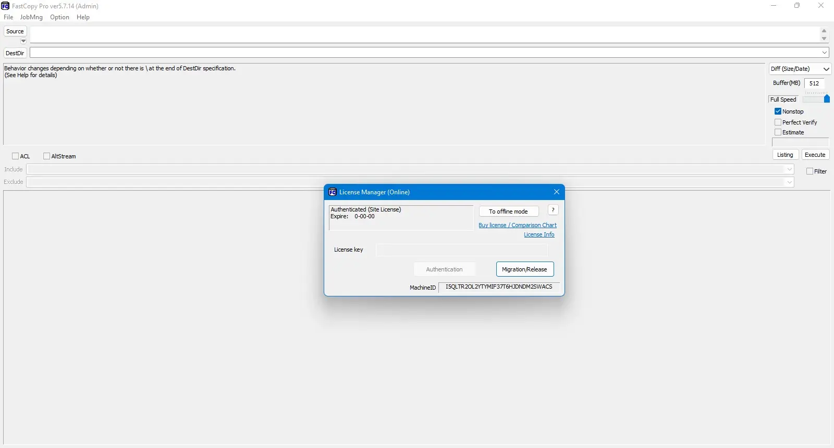
Task: Expand the Include filter dropdown
Action: (x=789, y=169)
